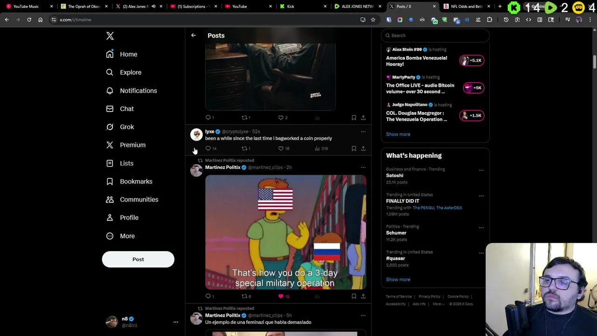Click the white Post button
This screenshot has height=336, width=597.
[138, 259]
